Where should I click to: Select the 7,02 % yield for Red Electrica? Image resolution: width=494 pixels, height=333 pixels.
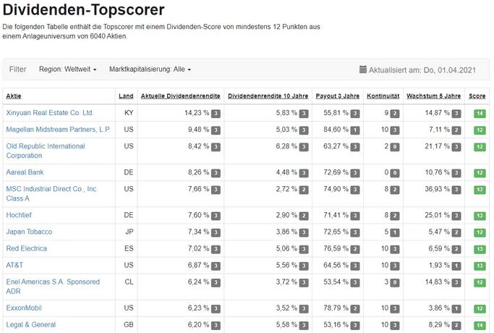click(198, 248)
